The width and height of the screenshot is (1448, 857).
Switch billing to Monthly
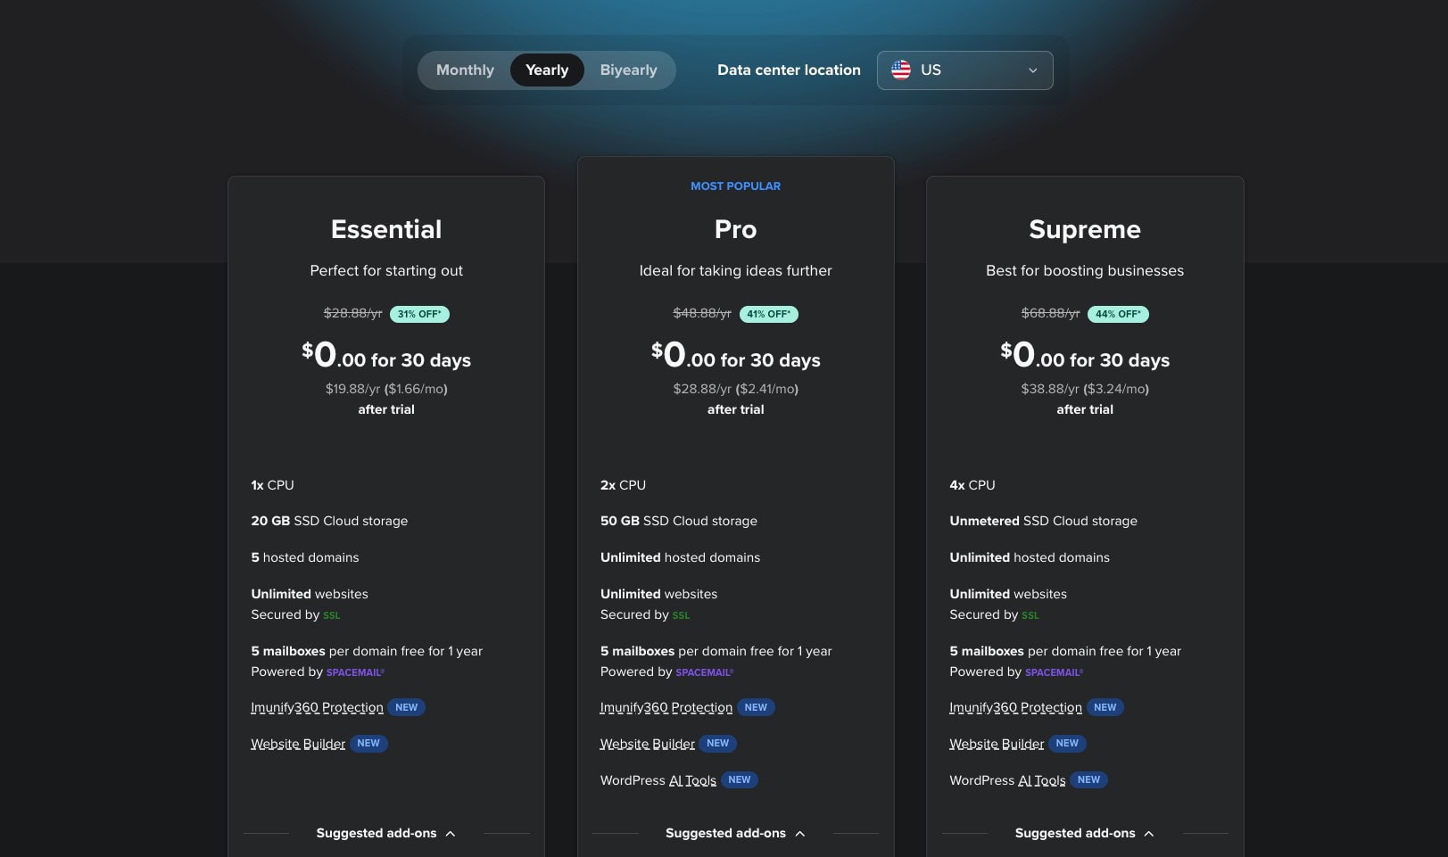click(465, 70)
